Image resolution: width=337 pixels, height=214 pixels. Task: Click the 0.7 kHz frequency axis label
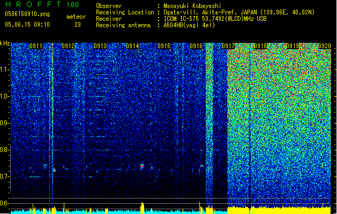click(5, 177)
